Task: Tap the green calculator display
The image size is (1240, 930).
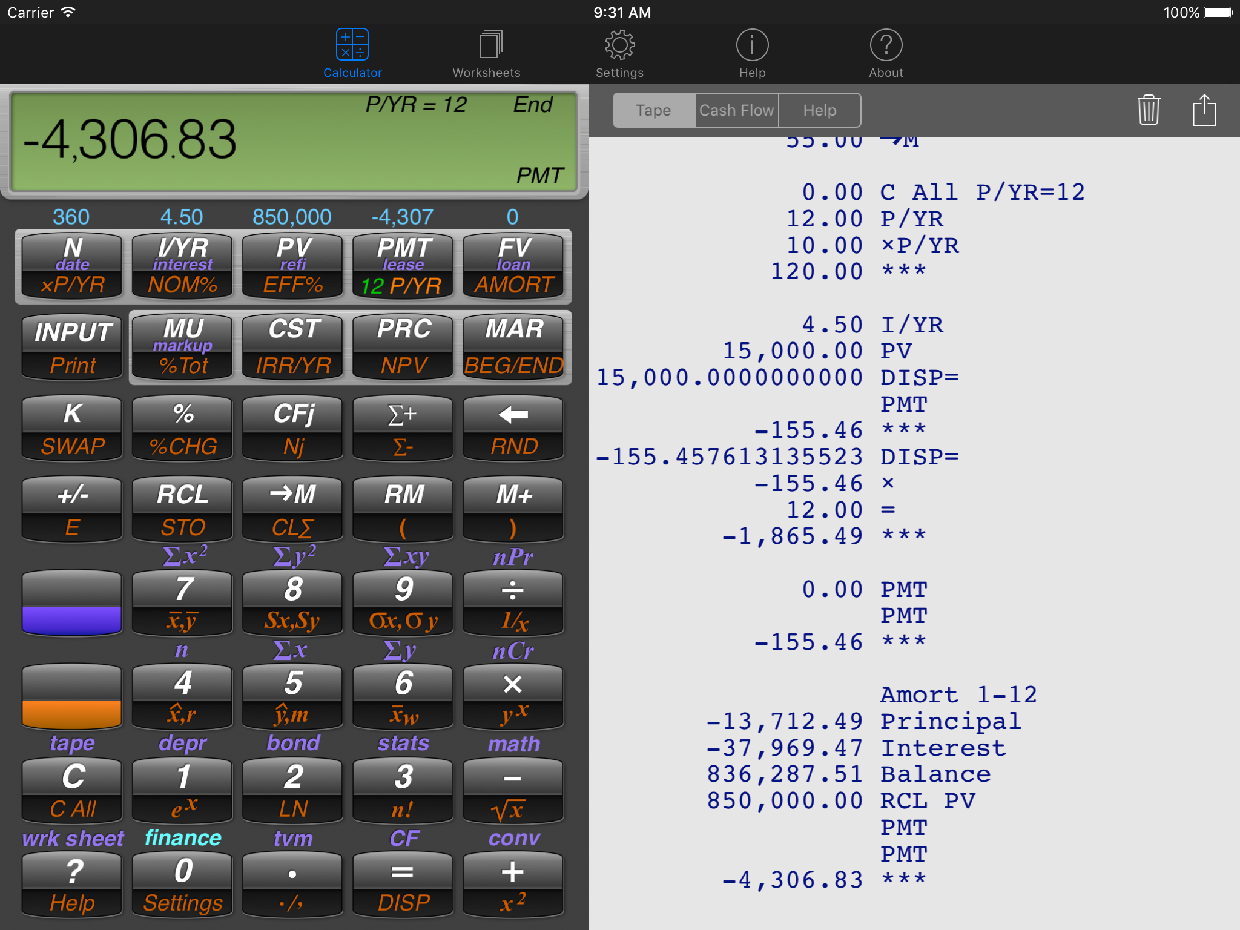Action: 294,142
